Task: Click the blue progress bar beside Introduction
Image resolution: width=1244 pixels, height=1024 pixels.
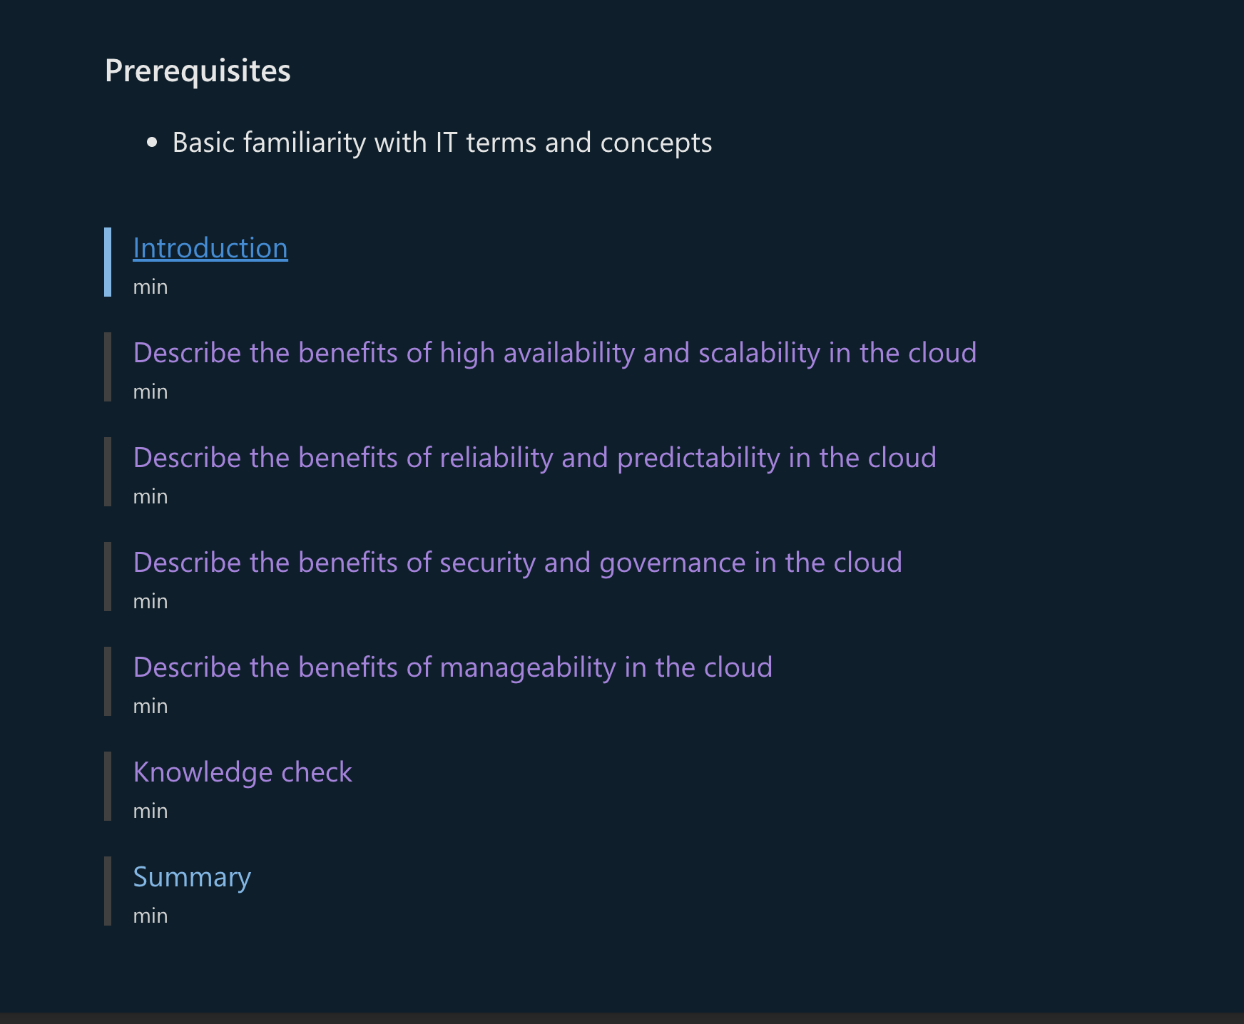Action: click(108, 262)
